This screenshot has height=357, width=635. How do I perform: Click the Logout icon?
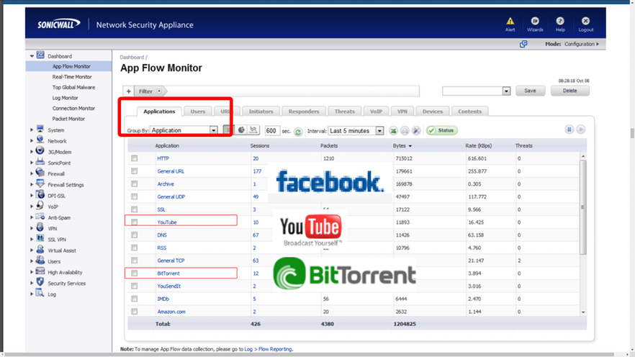tap(585, 21)
